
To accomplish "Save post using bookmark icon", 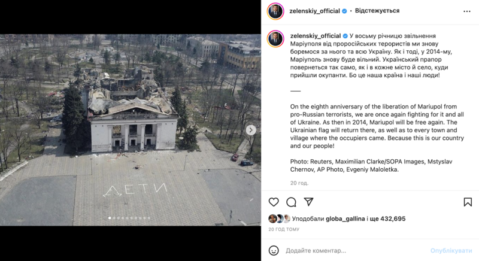I will tap(468, 202).
